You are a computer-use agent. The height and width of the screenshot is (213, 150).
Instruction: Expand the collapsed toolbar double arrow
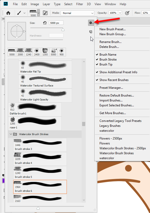[x=3, y=19]
